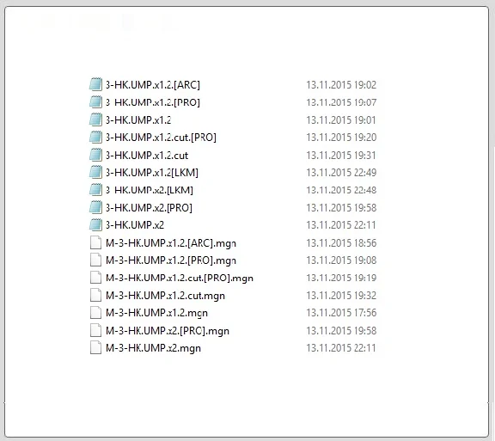Click the 3-HK.UMP.x1.2[LKM] file icon
The width and height of the screenshot is (495, 441).
pos(95,173)
